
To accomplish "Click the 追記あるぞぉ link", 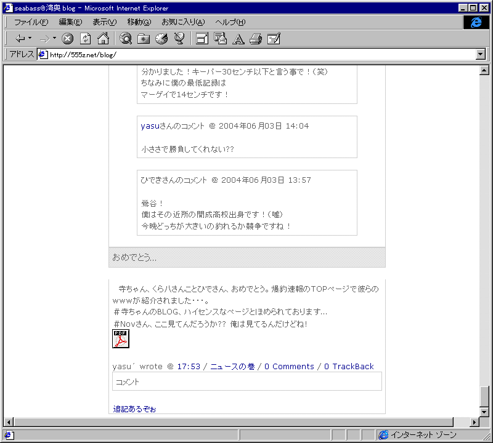I will 134,409.
